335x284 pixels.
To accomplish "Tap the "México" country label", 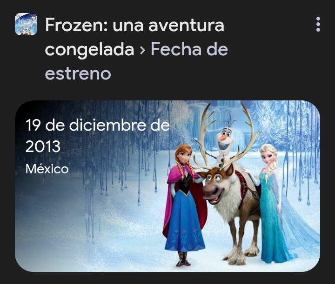I will (47, 169).
